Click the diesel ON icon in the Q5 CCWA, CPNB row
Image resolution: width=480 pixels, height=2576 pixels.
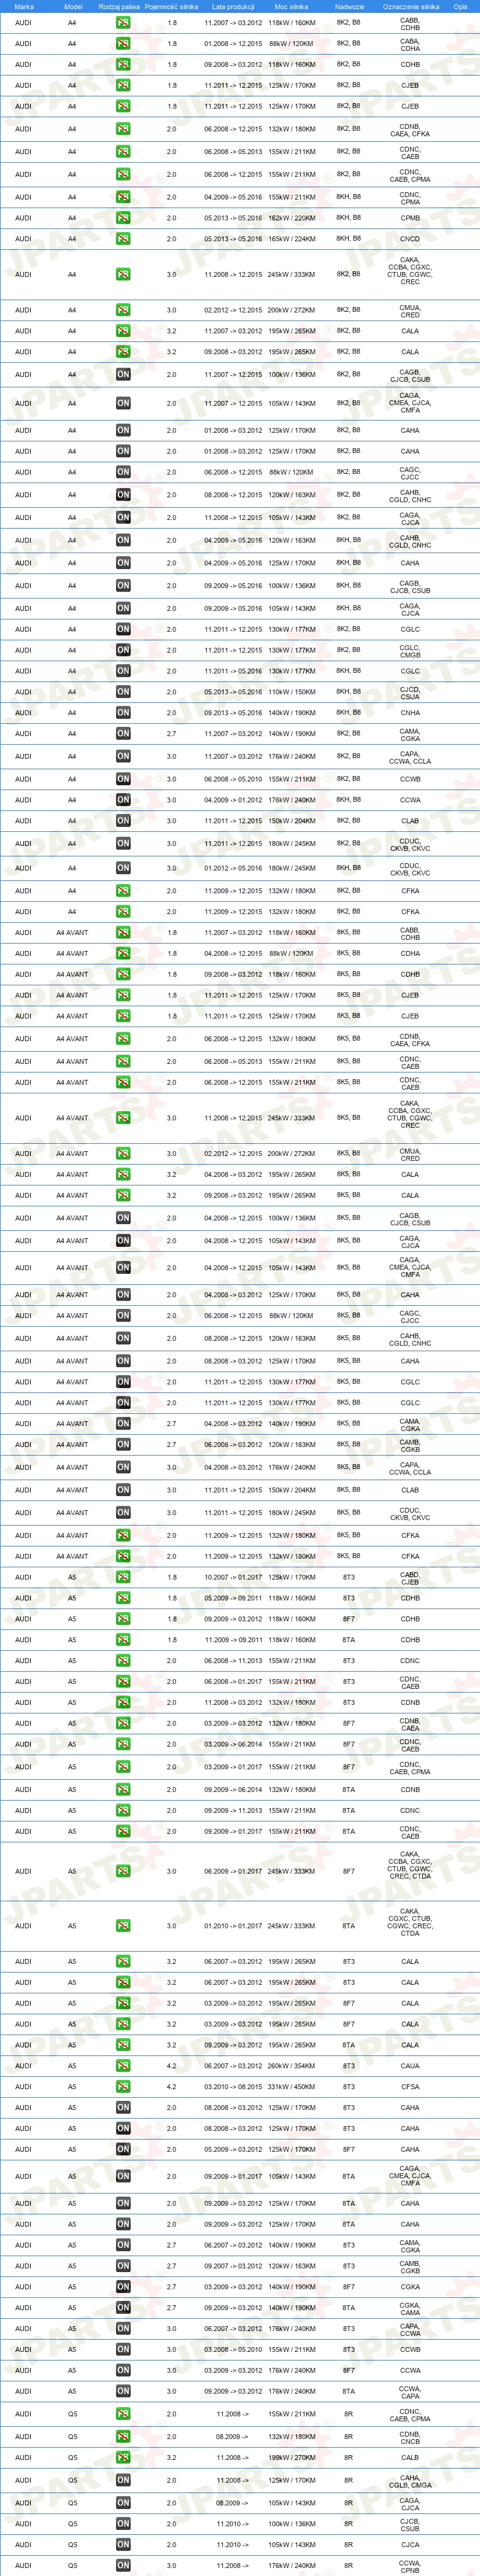coord(123,2566)
